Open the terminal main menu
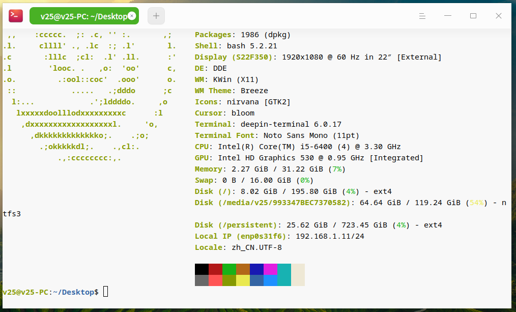Image resolution: width=516 pixels, height=312 pixels. click(x=422, y=16)
